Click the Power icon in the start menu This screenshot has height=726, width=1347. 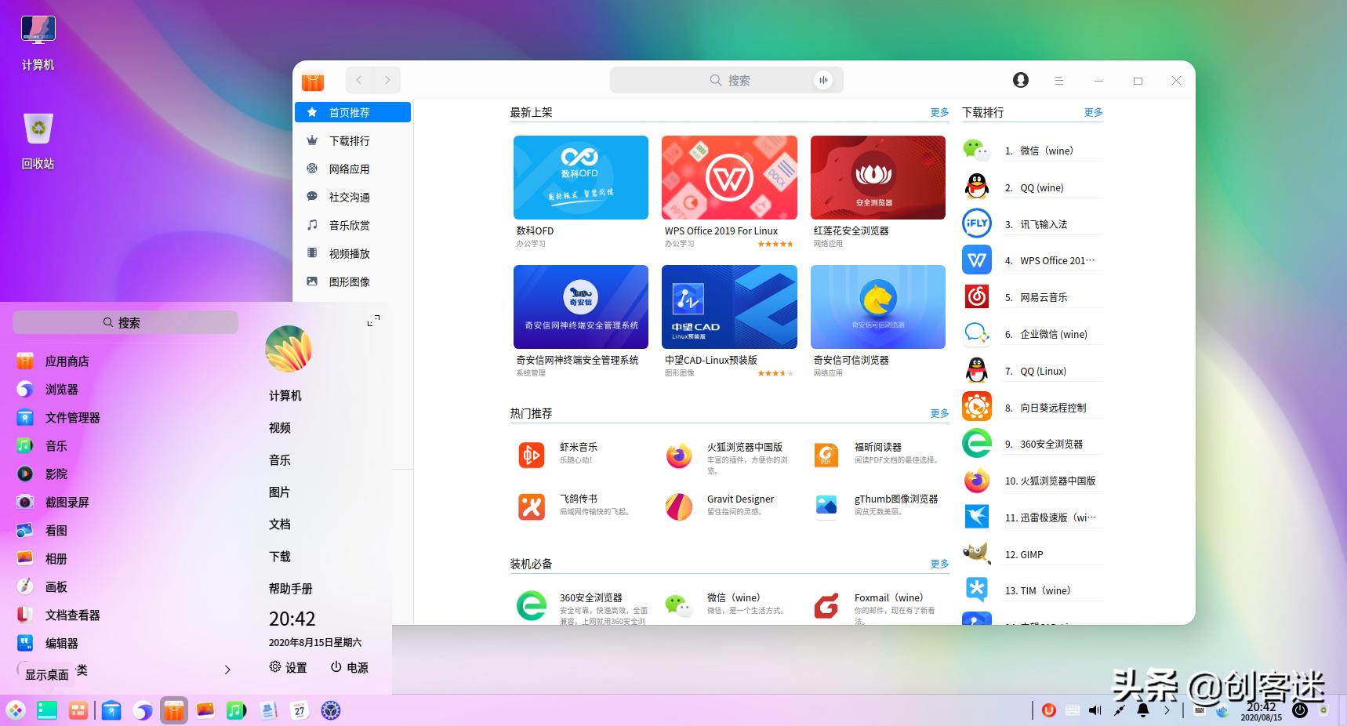(348, 667)
